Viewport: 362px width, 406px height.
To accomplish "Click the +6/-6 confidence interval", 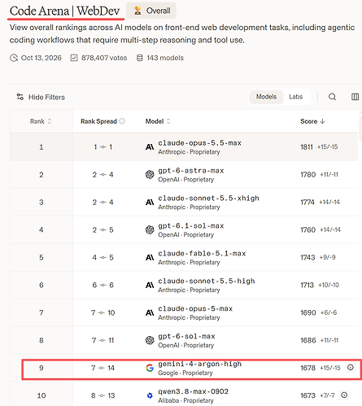I will click(329, 312).
